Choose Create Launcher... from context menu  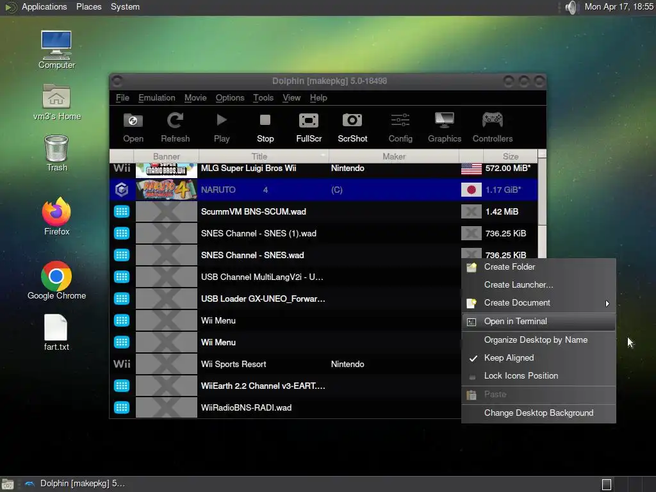point(538,285)
